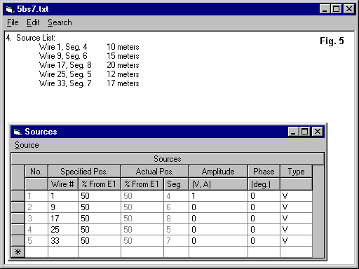Select row header of source number 1
This screenshot has height=269, width=359.
pyautogui.click(x=18, y=196)
